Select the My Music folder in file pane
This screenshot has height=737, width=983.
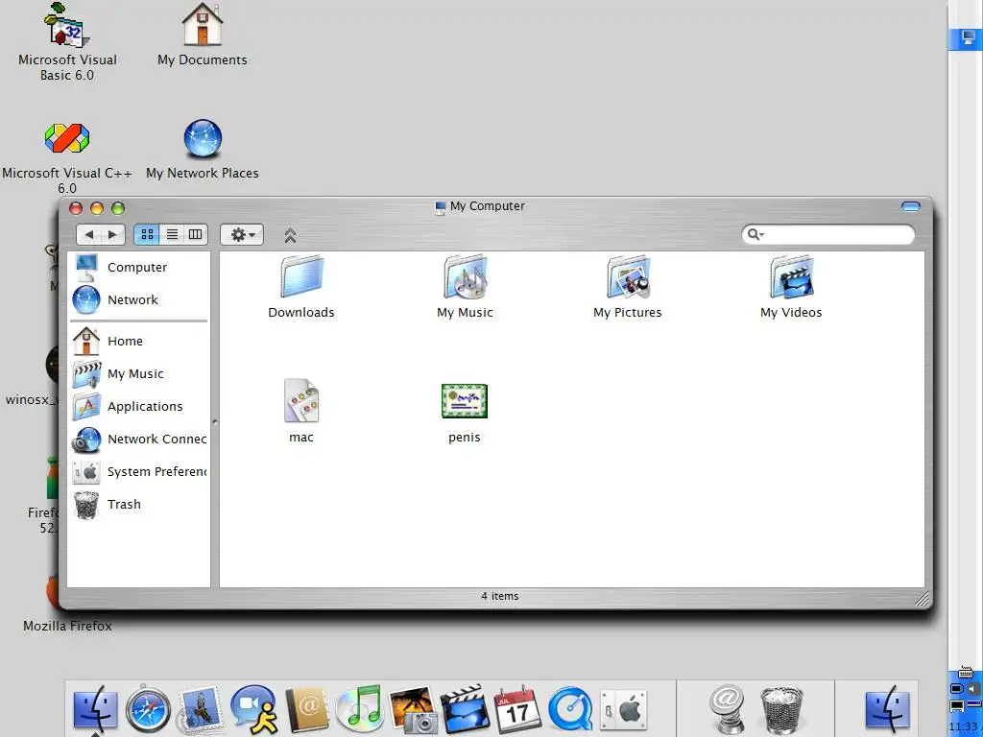(x=465, y=276)
